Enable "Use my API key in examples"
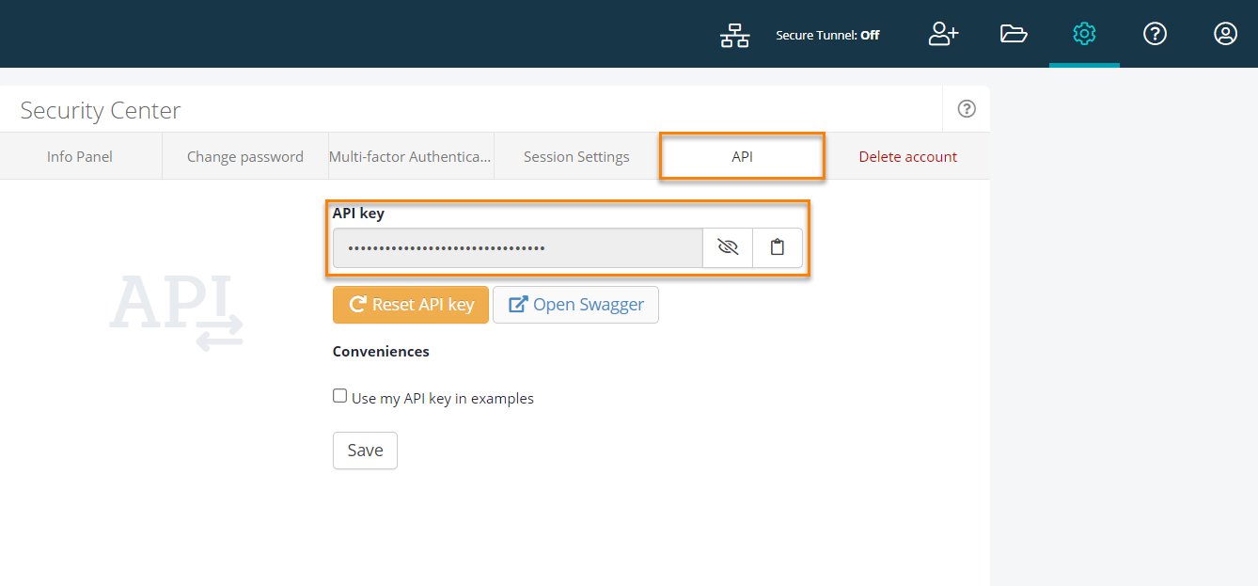Image resolution: width=1258 pixels, height=586 pixels. [x=339, y=395]
